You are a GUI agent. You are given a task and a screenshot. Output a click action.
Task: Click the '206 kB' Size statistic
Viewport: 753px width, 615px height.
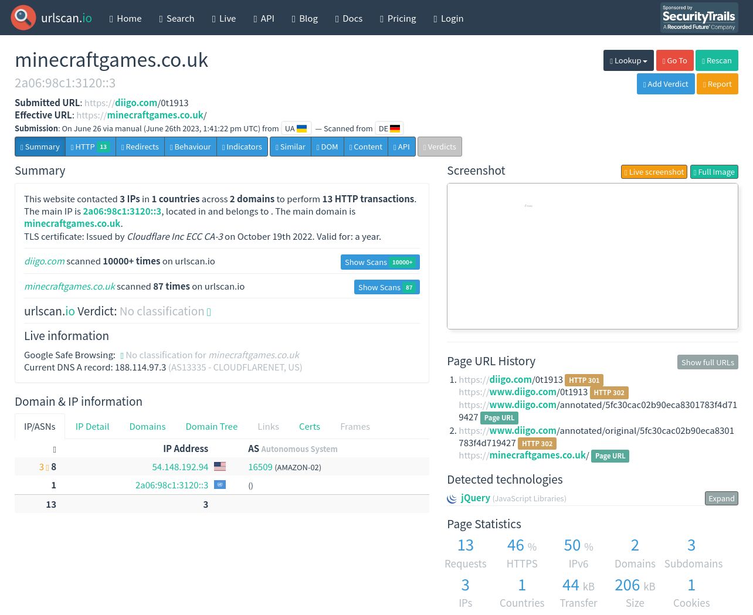[635, 585]
